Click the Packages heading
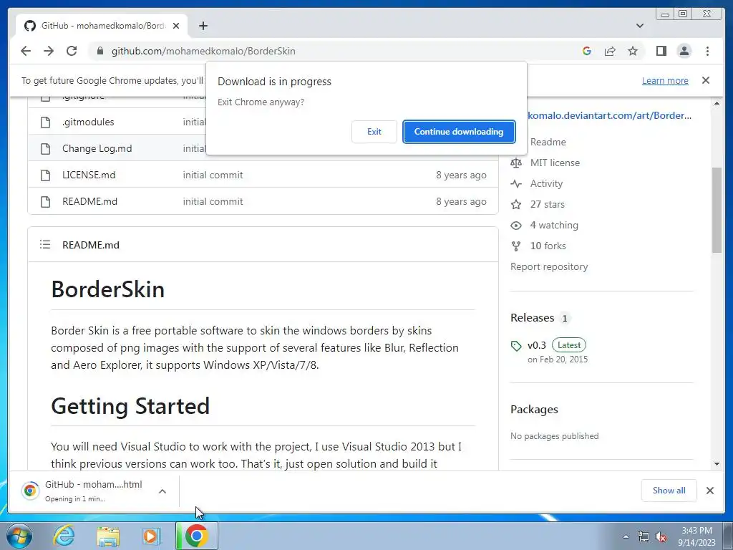Image resolution: width=733 pixels, height=550 pixels. [x=534, y=409]
